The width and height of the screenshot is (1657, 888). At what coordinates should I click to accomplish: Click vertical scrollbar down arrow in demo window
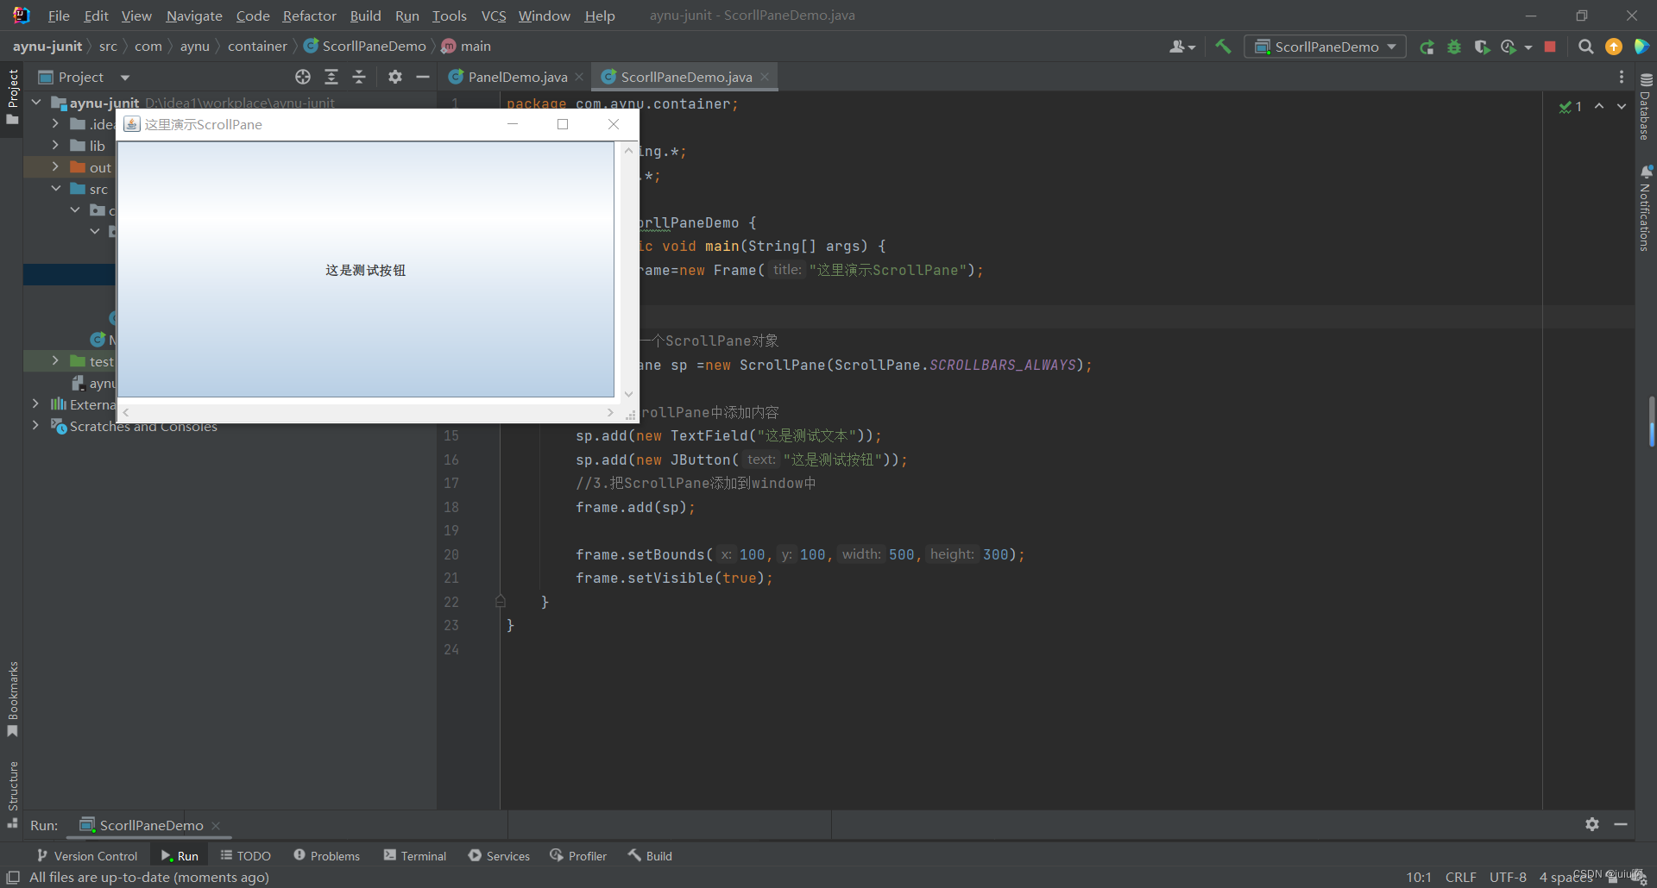pyautogui.click(x=628, y=393)
